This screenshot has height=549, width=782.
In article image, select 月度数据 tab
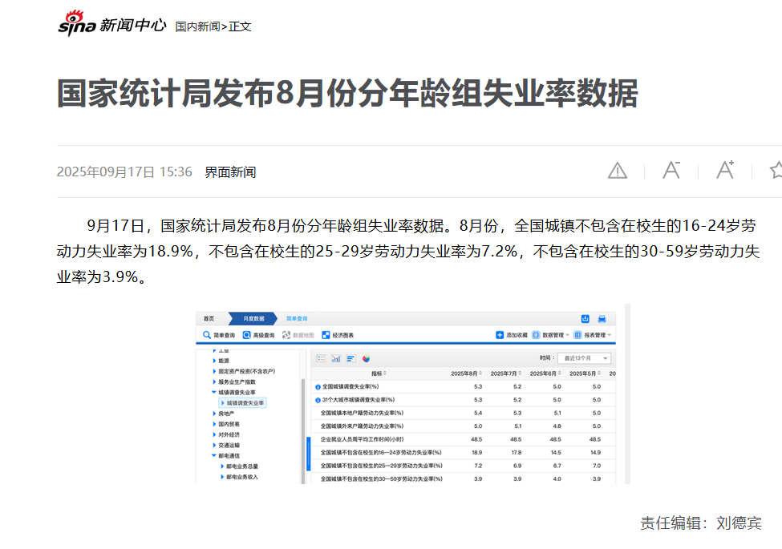[x=253, y=318]
